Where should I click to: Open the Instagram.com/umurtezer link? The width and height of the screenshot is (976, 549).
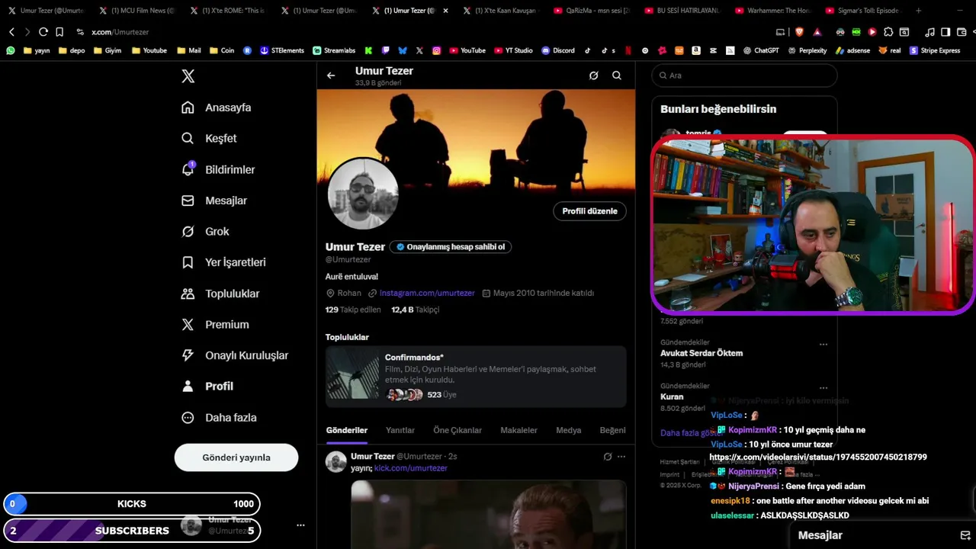click(426, 293)
